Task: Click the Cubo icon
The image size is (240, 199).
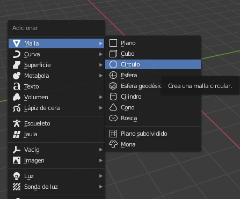Action: (x=113, y=54)
